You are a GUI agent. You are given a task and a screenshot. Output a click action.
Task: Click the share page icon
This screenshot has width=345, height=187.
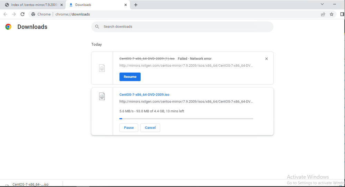323,14
